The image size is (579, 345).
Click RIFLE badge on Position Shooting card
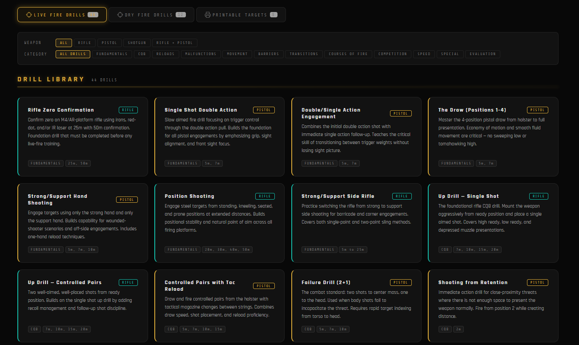[x=265, y=196]
